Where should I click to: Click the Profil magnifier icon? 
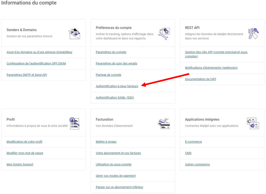[x=74, y=123]
